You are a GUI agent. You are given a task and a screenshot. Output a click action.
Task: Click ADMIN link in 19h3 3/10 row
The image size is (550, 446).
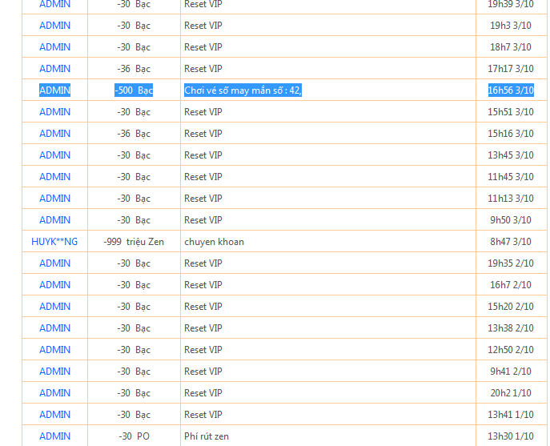(x=54, y=26)
